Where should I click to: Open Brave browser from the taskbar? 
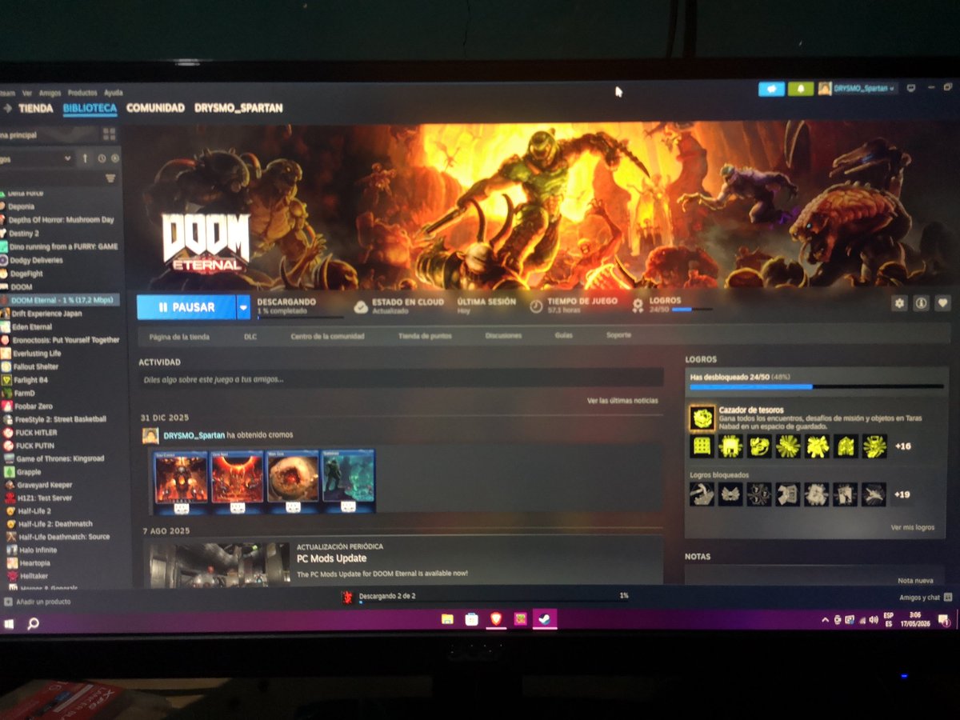coord(496,618)
